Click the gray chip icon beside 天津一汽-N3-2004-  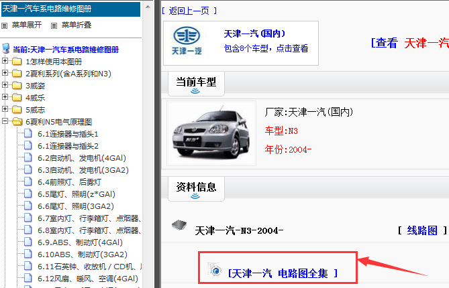coord(179,225)
